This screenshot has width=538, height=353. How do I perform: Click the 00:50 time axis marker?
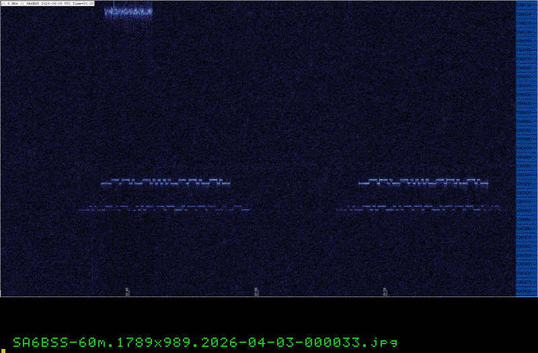pos(256,292)
